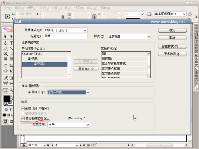Click the 取消 button
This screenshot has height=149, width=199.
tap(172, 38)
